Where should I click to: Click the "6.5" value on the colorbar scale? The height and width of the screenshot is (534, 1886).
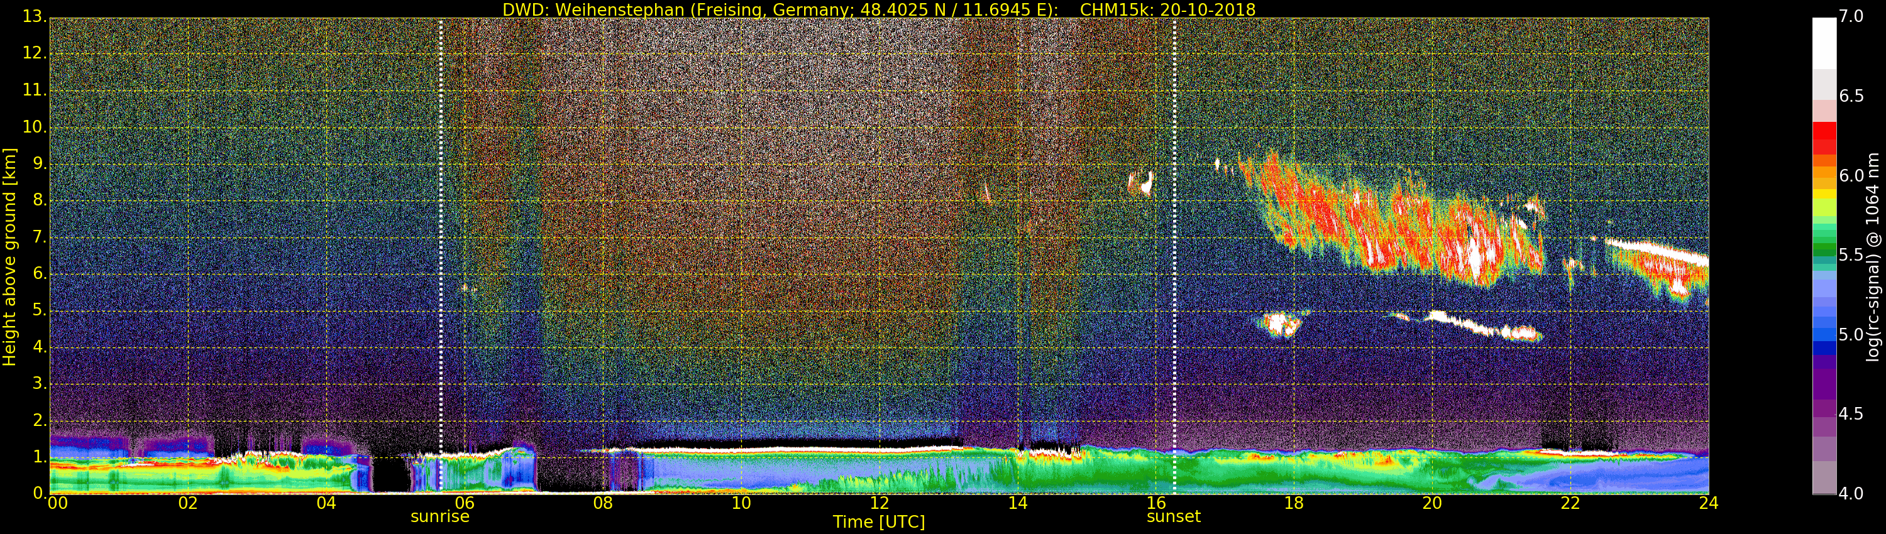[x=1851, y=96]
